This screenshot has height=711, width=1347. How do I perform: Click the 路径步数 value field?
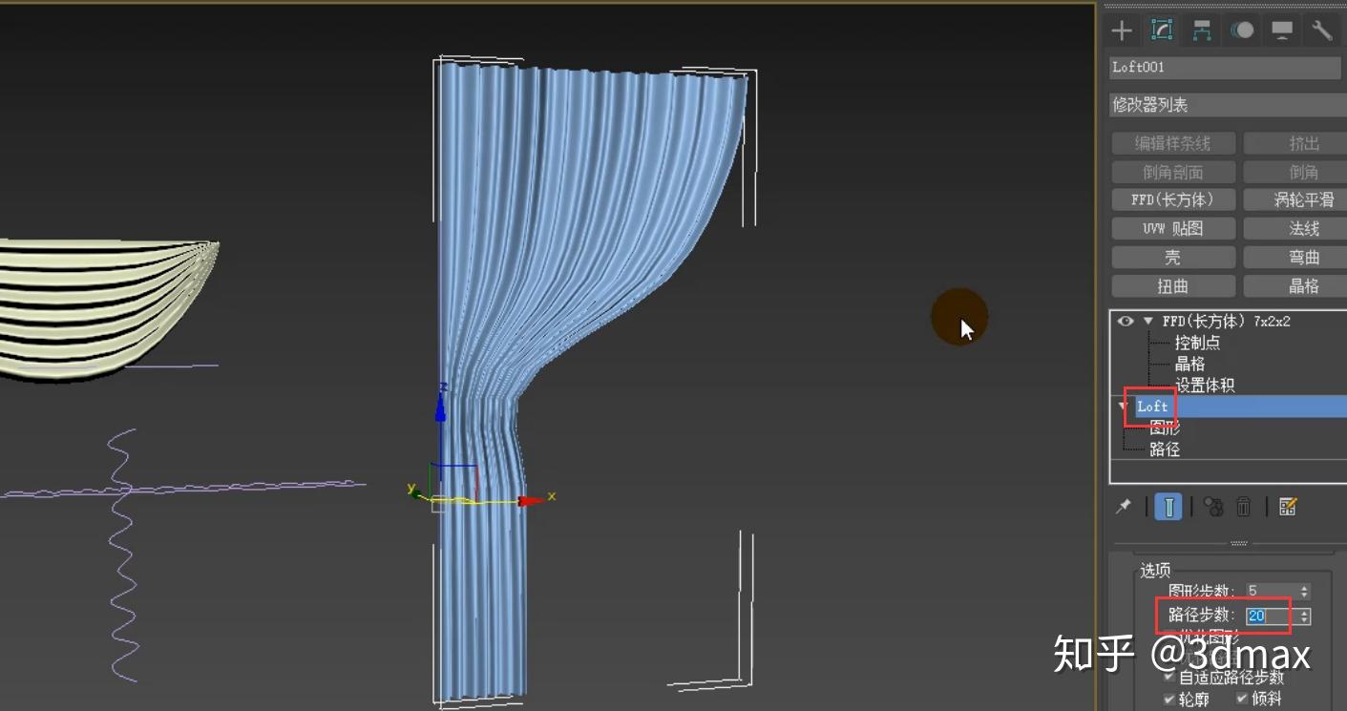click(1271, 617)
